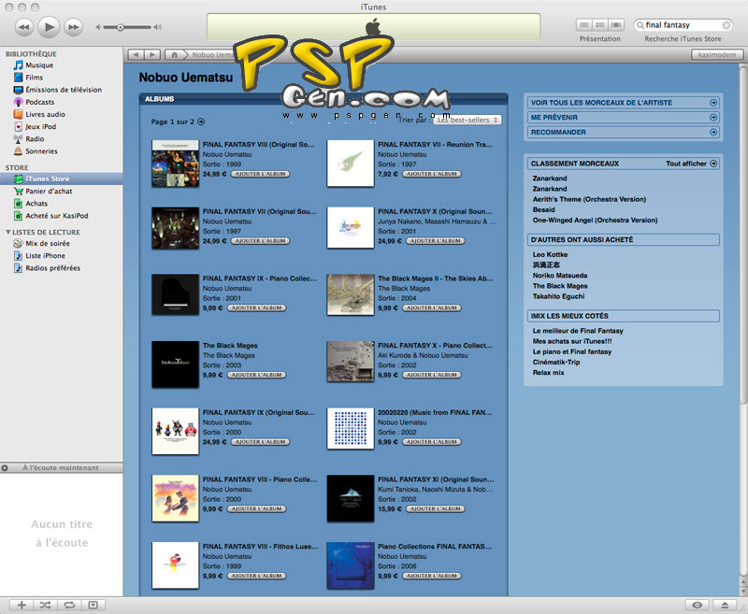Viewport: 748px width, 614px height.
Task: Open Relax mix iMix
Action: pyautogui.click(x=548, y=373)
